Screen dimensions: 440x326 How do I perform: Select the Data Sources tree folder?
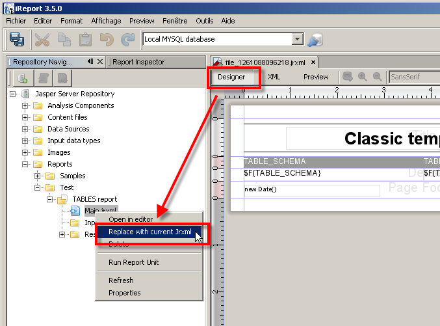[x=68, y=129]
